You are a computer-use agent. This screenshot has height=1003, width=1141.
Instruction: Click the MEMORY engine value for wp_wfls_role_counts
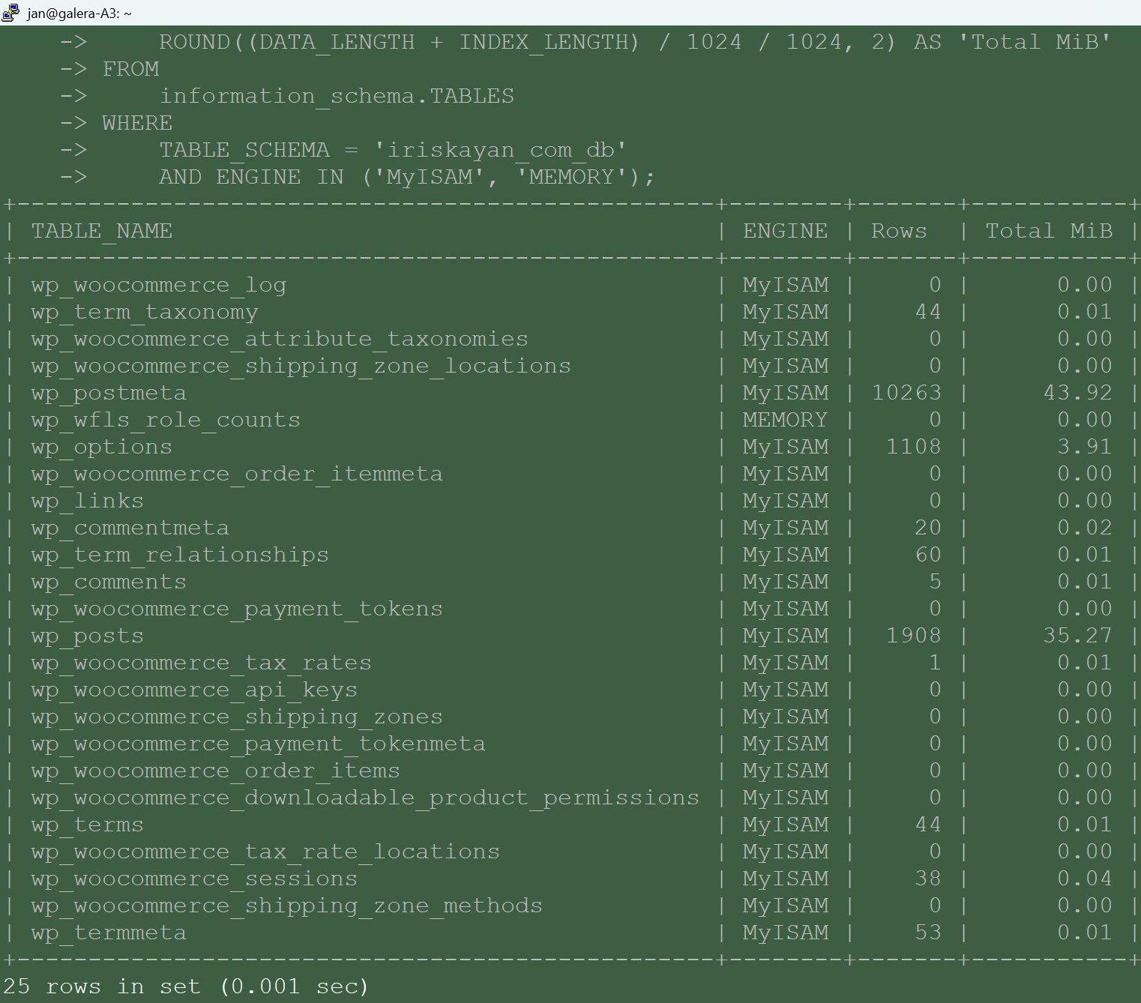pos(785,420)
